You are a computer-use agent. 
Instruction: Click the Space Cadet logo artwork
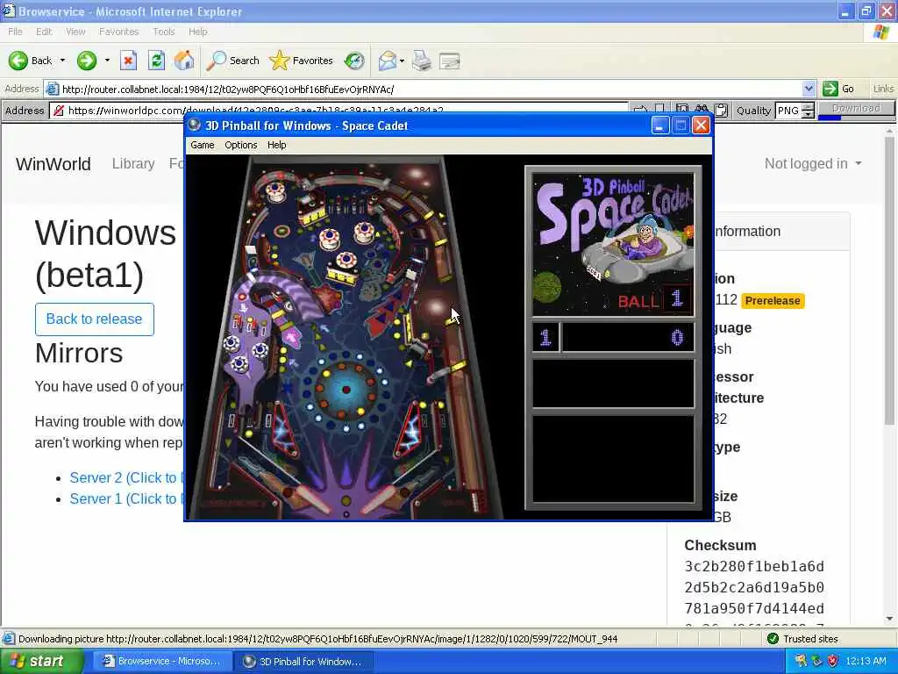(613, 244)
